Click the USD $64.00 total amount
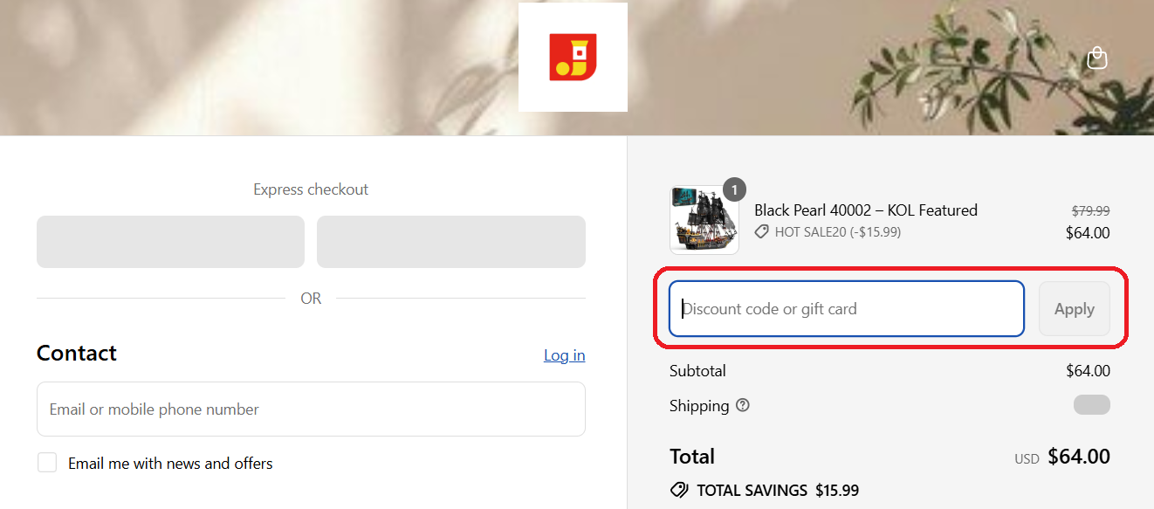 (1078, 457)
